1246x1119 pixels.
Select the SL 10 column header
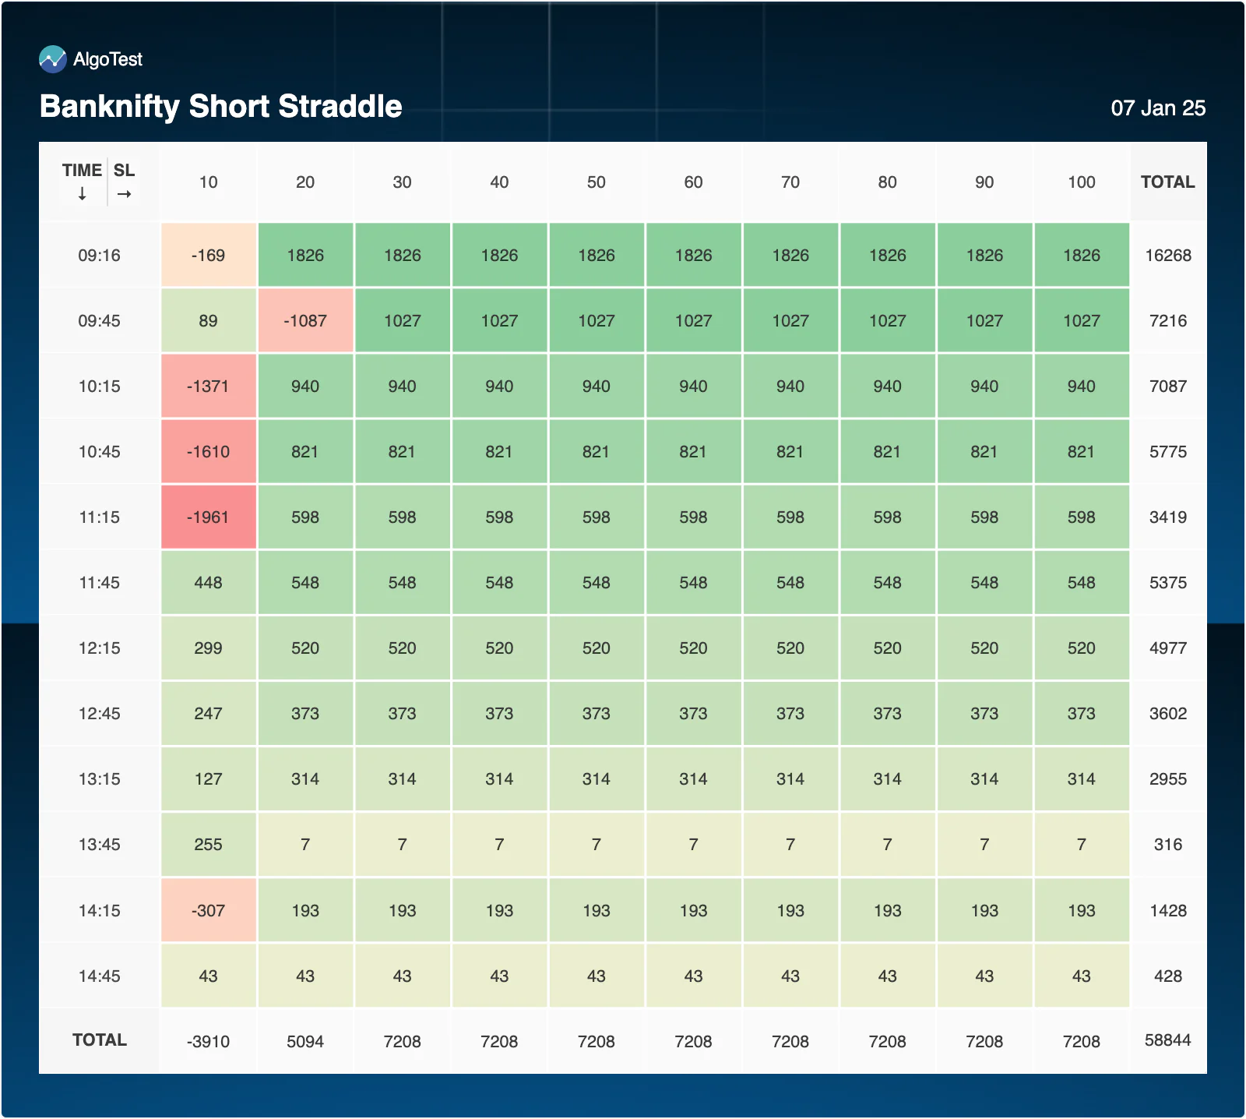[x=208, y=182]
